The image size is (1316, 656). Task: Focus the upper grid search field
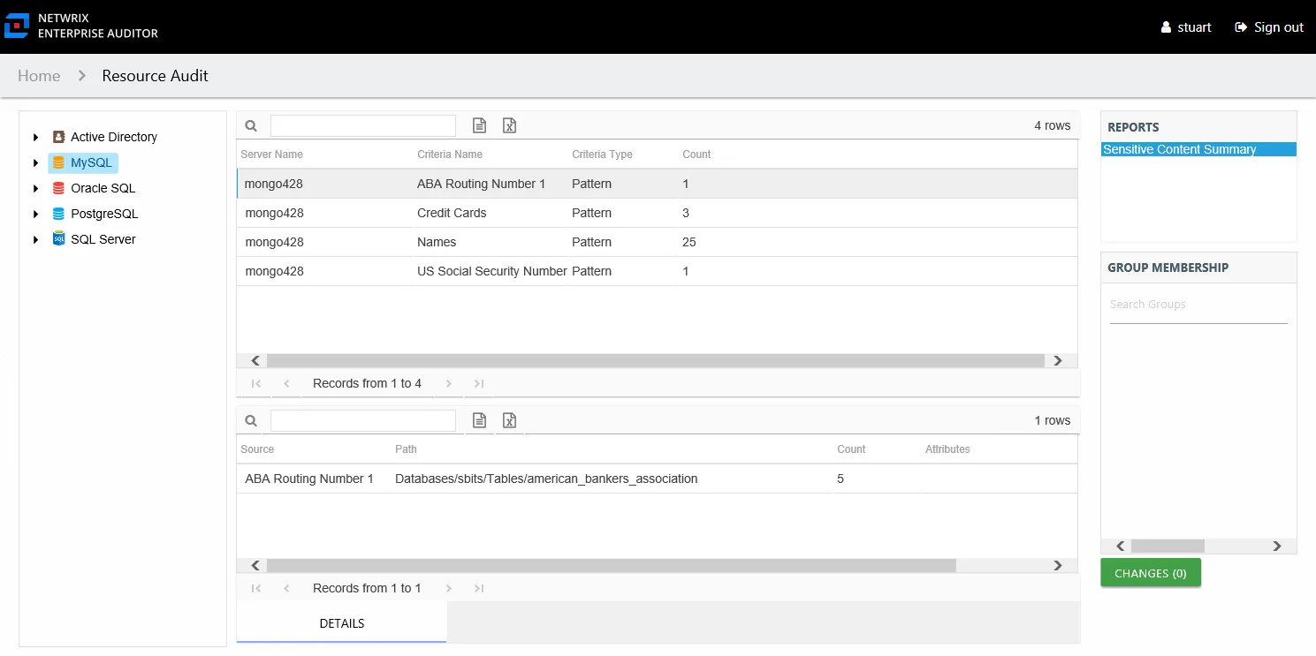363,125
